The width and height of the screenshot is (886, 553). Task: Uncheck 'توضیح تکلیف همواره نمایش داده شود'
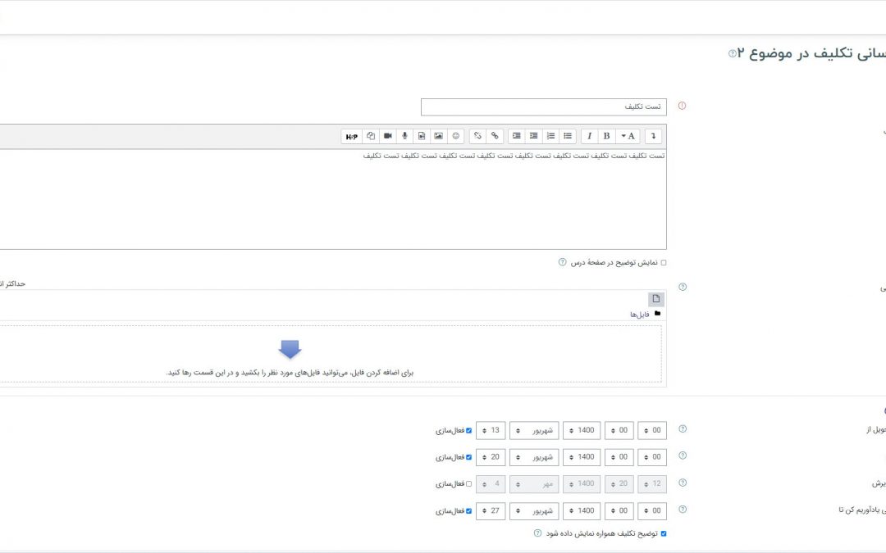[x=664, y=533]
